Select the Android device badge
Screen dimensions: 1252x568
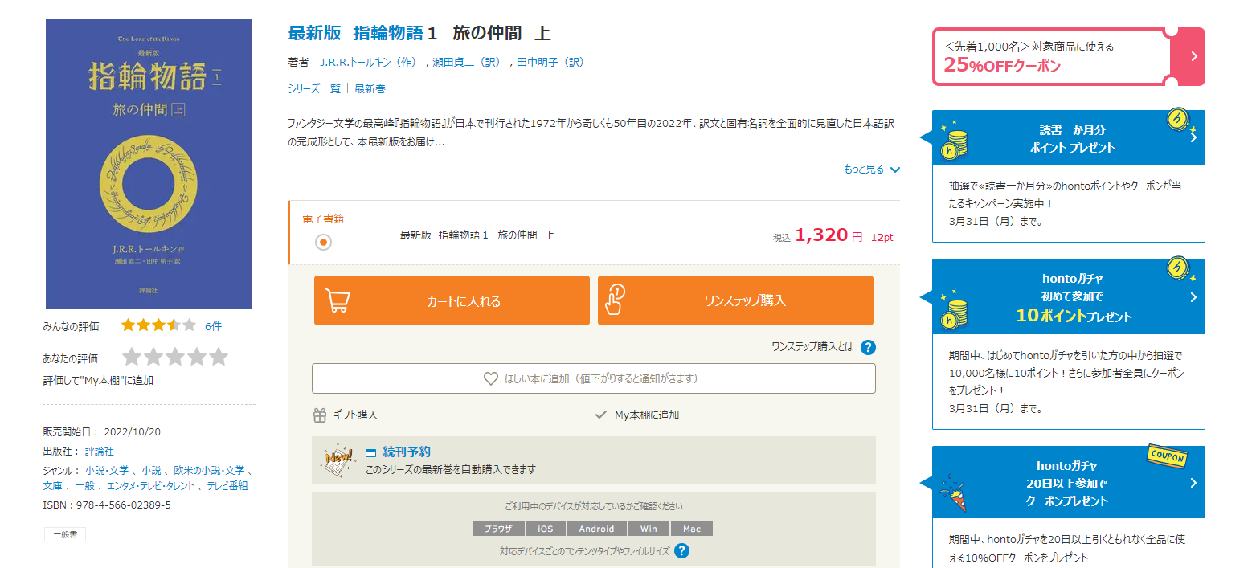(596, 529)
